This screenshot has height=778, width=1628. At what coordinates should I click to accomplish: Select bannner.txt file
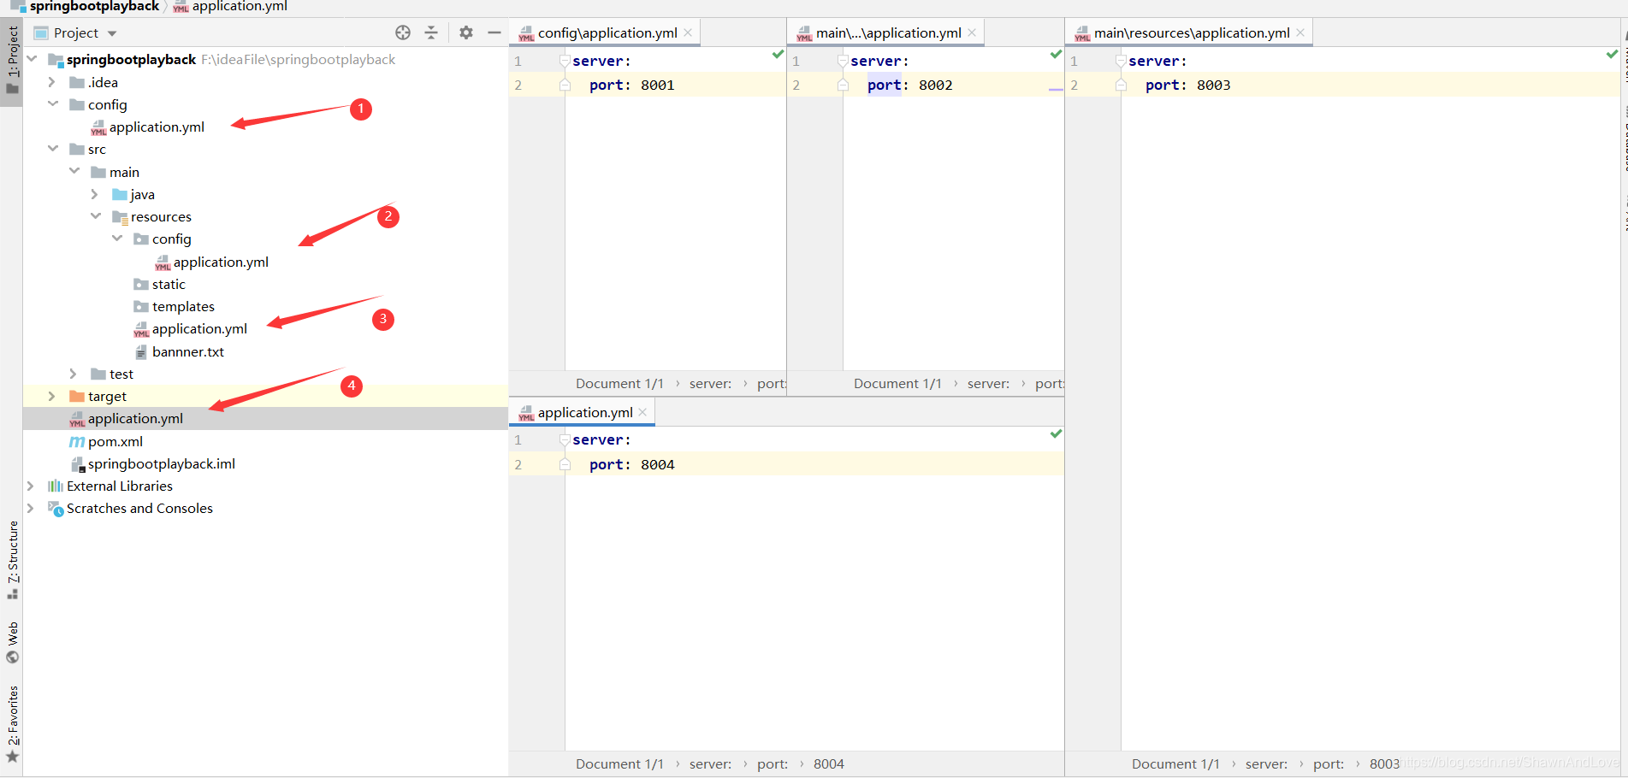[x=188, y=351]
